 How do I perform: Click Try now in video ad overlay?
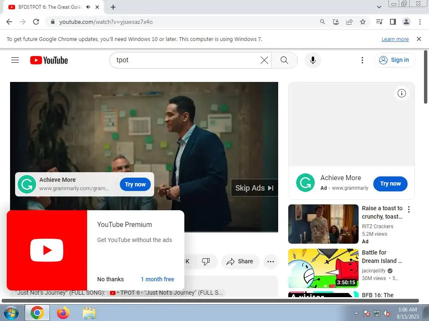[135, 184]
